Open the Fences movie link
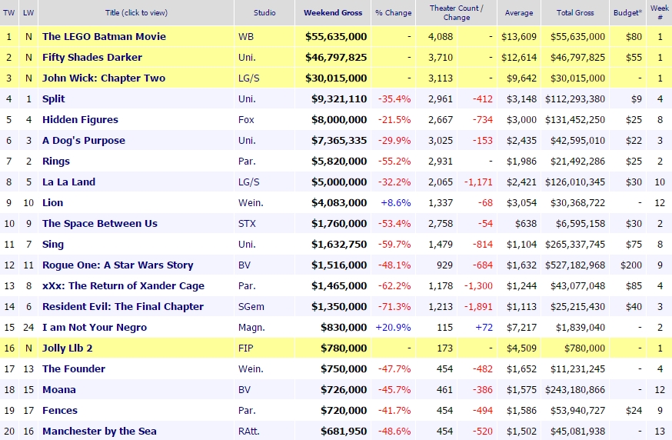This screenshot has width=672, height=440. tap(59, 411)
